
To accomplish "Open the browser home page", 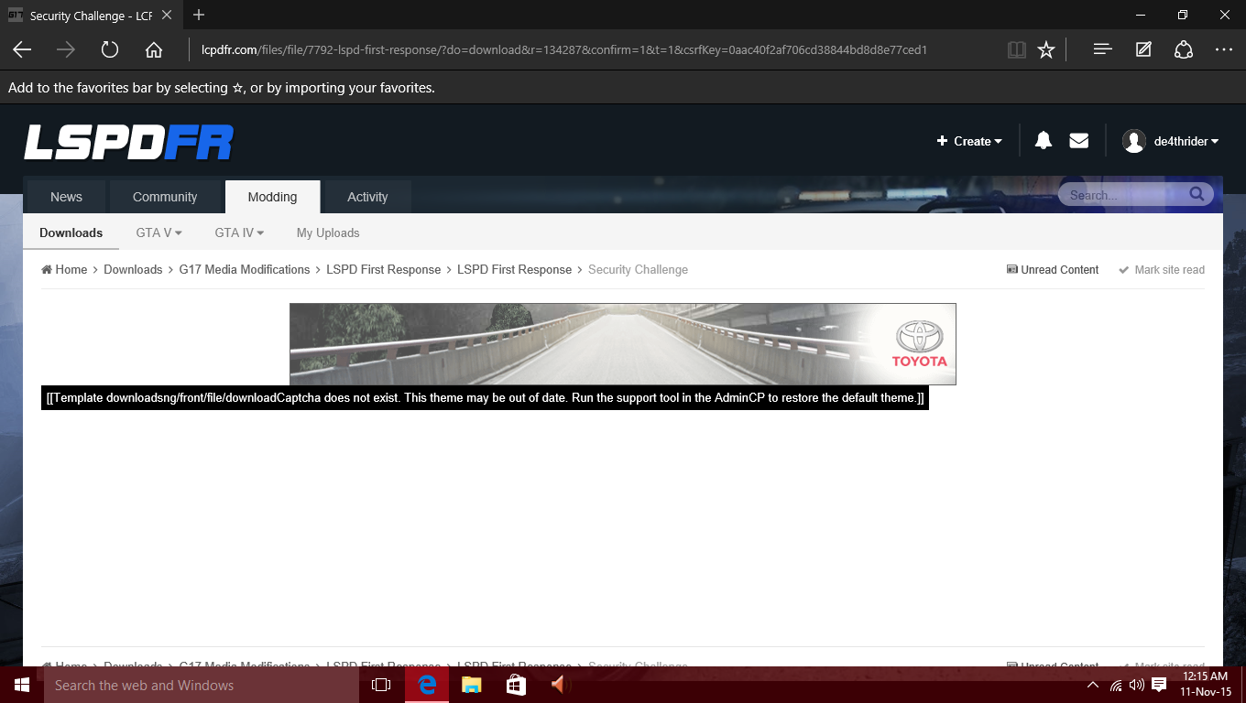I will pyautogui.click(x=154, y=49).
